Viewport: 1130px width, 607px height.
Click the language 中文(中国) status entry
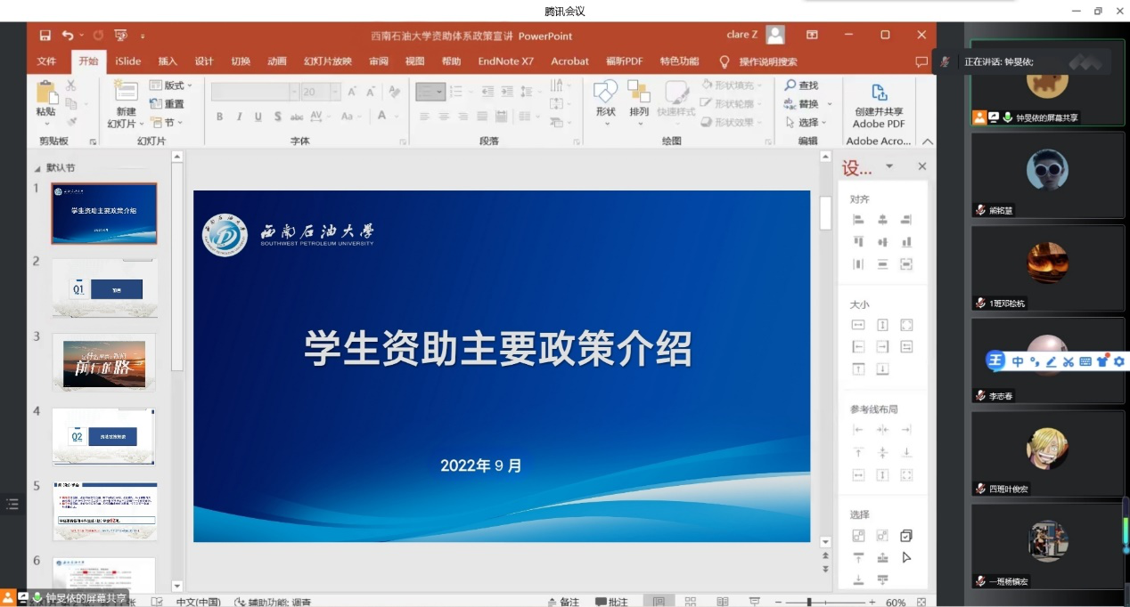198,603
